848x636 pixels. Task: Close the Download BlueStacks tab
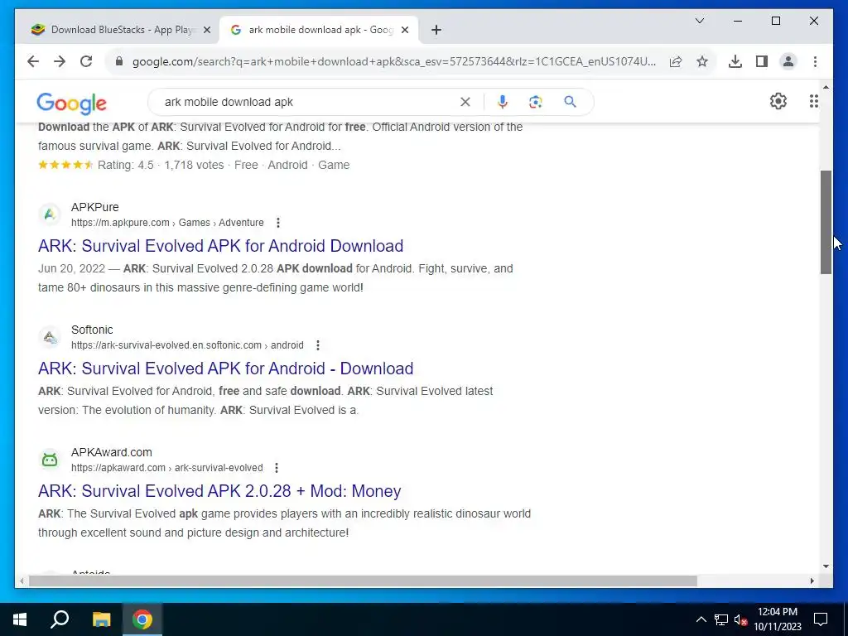click(x=206, y=30)
